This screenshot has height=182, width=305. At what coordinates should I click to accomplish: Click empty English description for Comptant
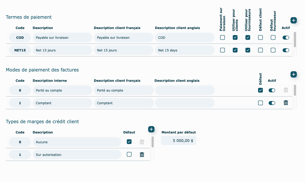185,103
